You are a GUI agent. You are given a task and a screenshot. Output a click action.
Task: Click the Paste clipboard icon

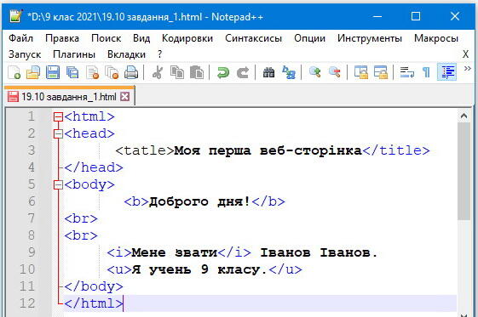197,72
